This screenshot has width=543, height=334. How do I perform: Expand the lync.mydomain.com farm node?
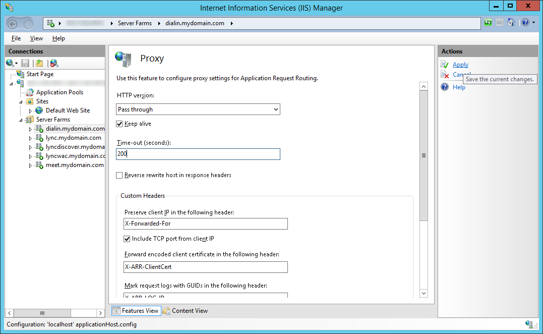(x=30, y=138)
